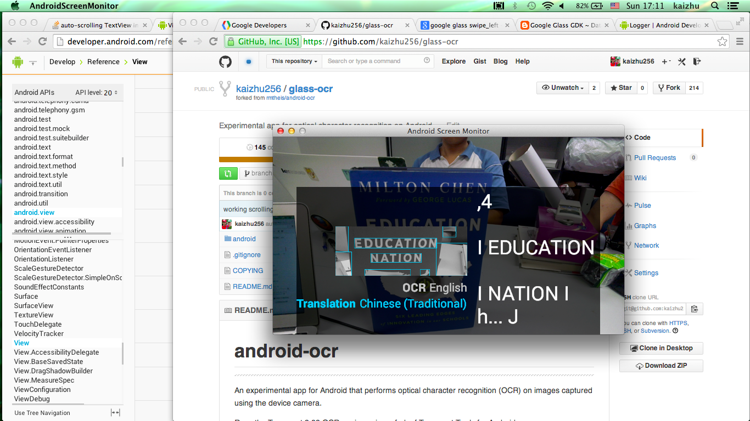Click the kaizhu256 avatar in GitHub header
Image resolution: width=750 pixels, height=421 pixels.
tap(615, 61)
